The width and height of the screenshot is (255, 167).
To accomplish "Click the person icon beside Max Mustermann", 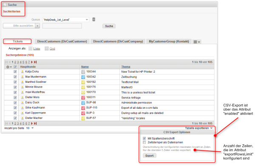I will click(x=23, y=77).
